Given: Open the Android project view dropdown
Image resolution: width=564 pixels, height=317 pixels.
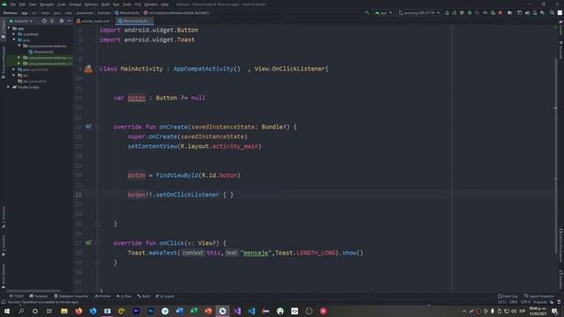Looking at the screenshot, I should (21, 21).
